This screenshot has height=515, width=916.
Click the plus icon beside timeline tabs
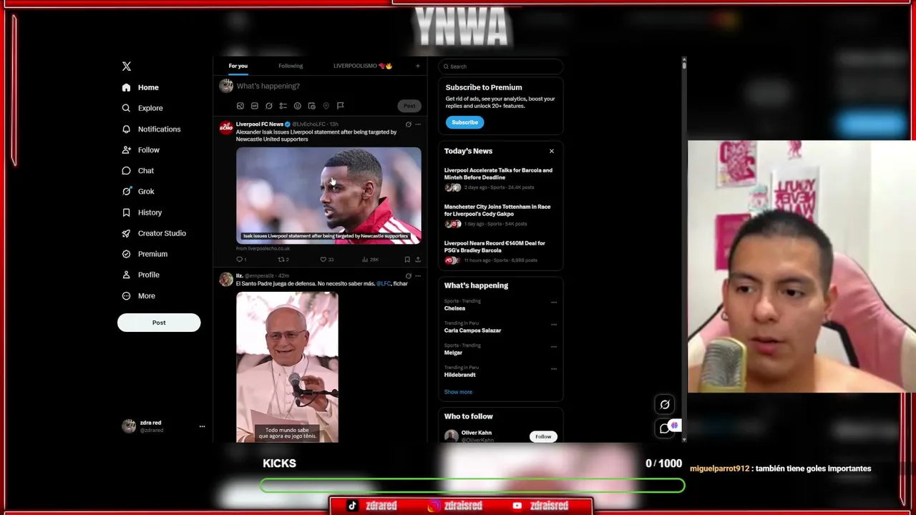pos(418,66)
